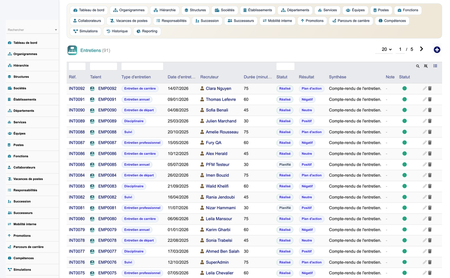Select Compétences in left sidebar
Screen dimensions: 450x278
coord(24,258)
